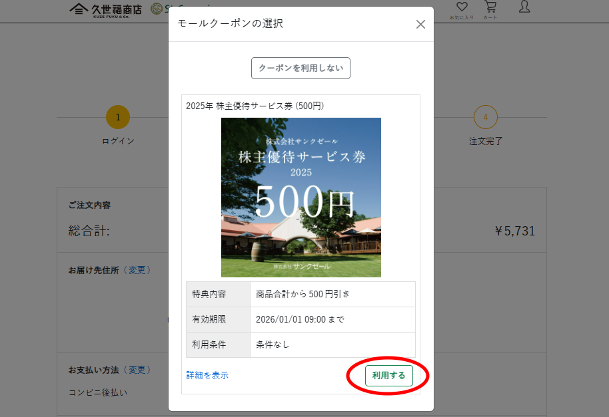
Task: Click the 久世福商店 logo
Action: pos(106,10)
